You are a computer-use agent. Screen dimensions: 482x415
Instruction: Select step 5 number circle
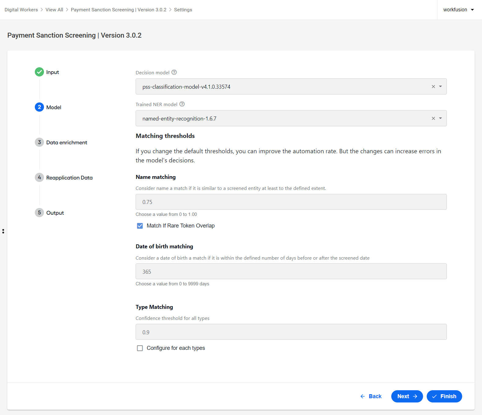click(39, 213)
